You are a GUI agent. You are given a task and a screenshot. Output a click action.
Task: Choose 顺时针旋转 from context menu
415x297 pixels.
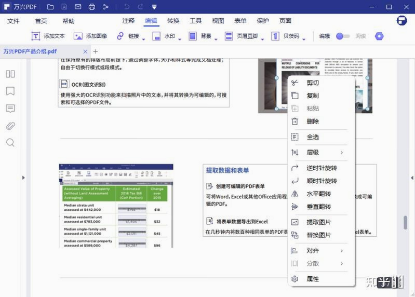click(x=322, y=181)
